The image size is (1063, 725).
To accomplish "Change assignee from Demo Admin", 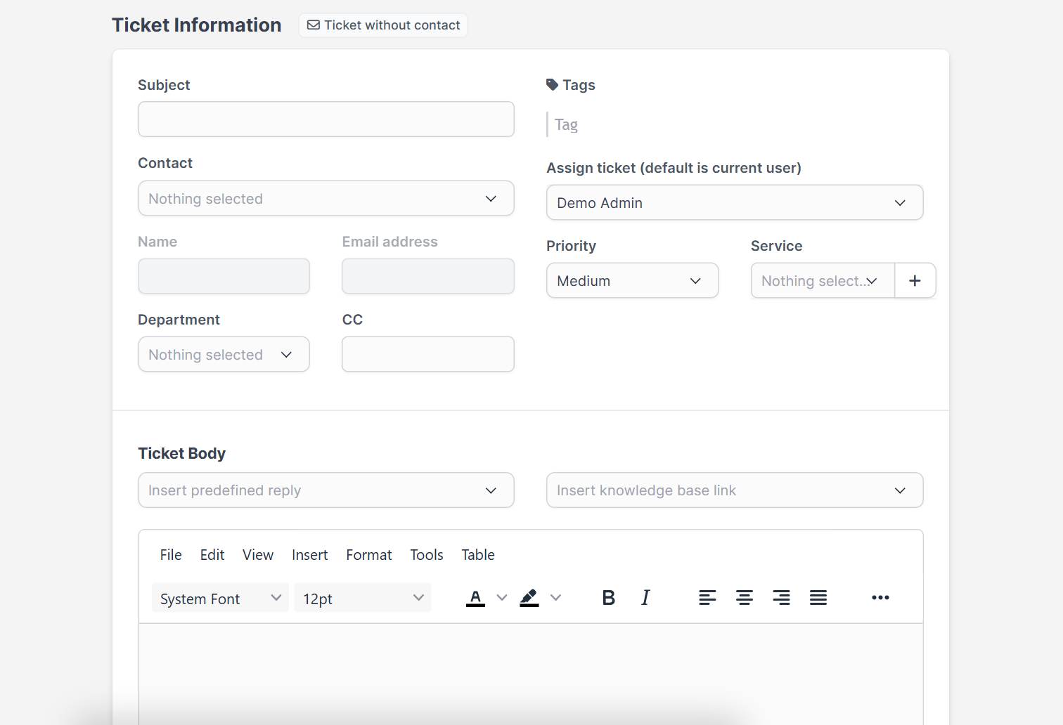I will click(x=735, y=203).
